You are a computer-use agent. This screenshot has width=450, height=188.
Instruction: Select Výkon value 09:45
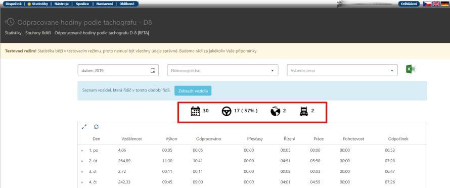point(167,182)
